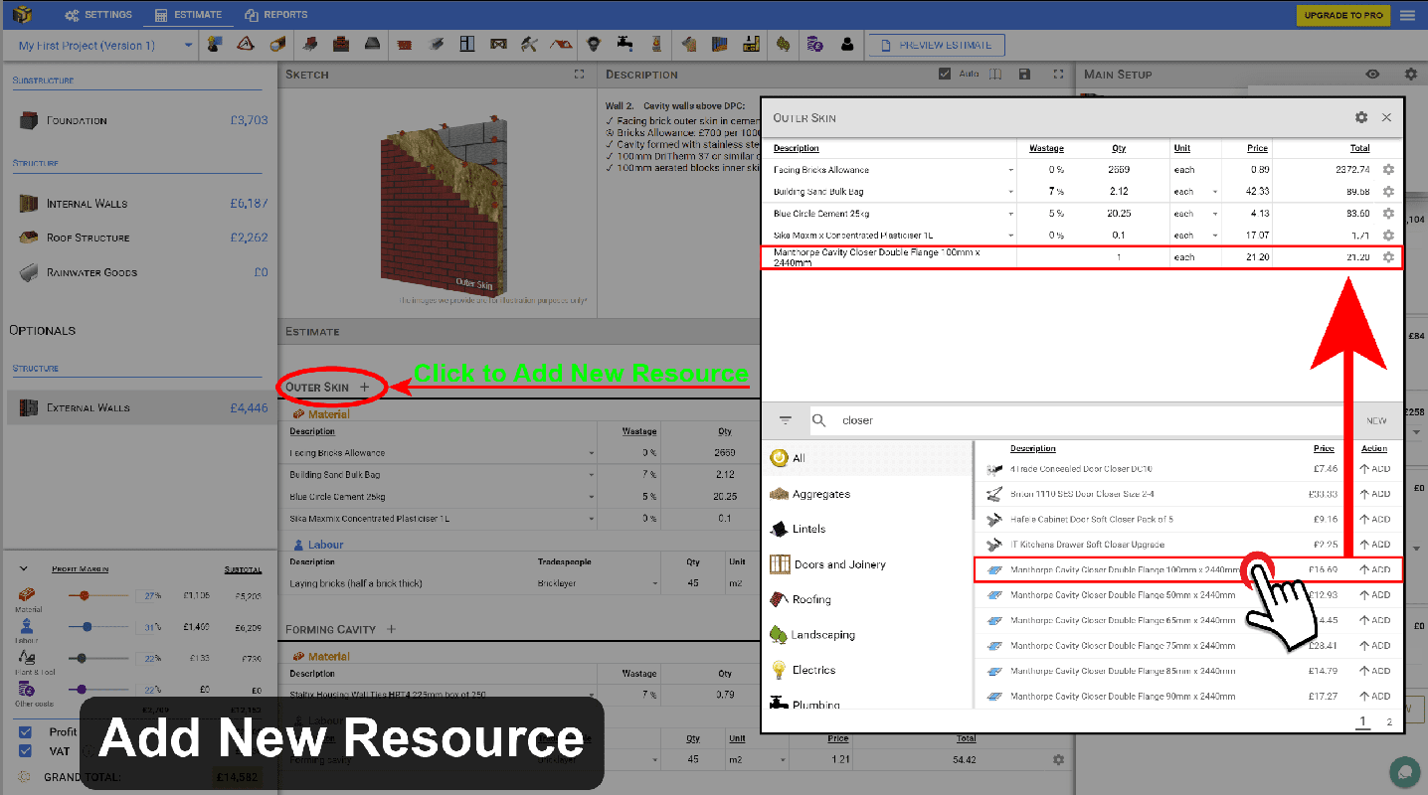Image resolution: width=1428 pixels, height=795 pixels.
Task: Toggle the VAT checkbox
Action: click(x=26, y=751)
